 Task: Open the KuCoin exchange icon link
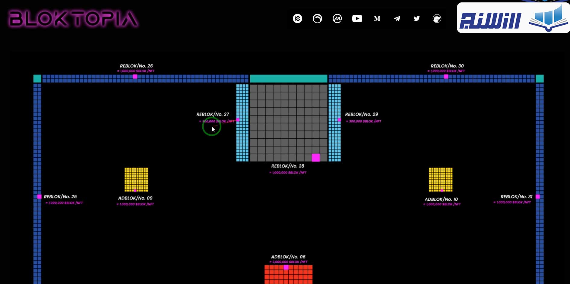pyautogui.click(x=297, y=19)
